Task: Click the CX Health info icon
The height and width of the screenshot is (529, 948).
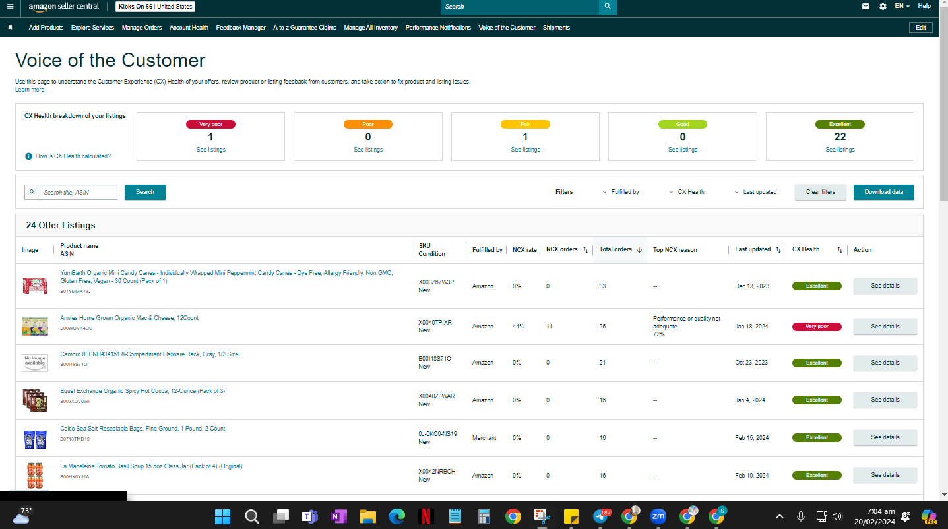Action: tap(28, 156)
